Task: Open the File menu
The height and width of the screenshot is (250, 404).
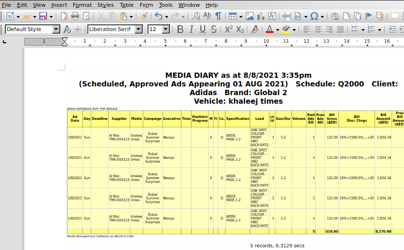Action: click(x=6, y=5)
